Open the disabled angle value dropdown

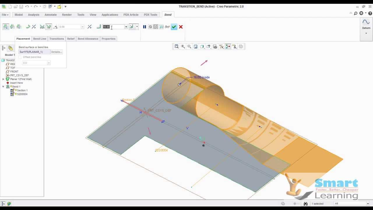(82, 27)
